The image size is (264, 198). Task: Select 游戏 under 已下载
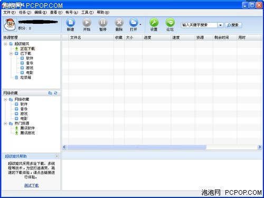30,68
